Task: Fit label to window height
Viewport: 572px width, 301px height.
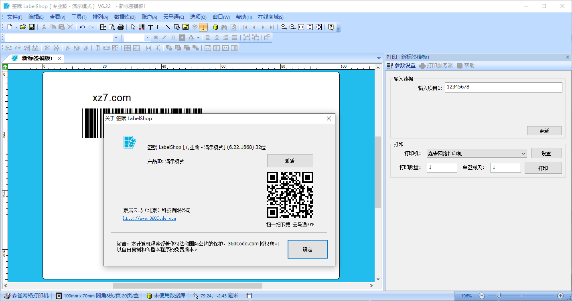Action: tap(310, 27)
